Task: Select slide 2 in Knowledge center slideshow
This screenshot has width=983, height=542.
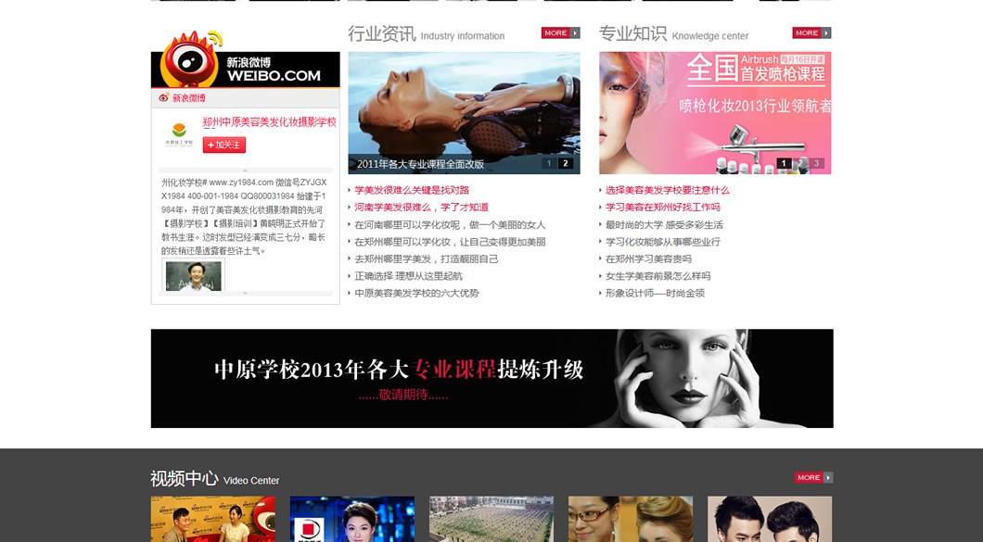Action: click(800, 164)
